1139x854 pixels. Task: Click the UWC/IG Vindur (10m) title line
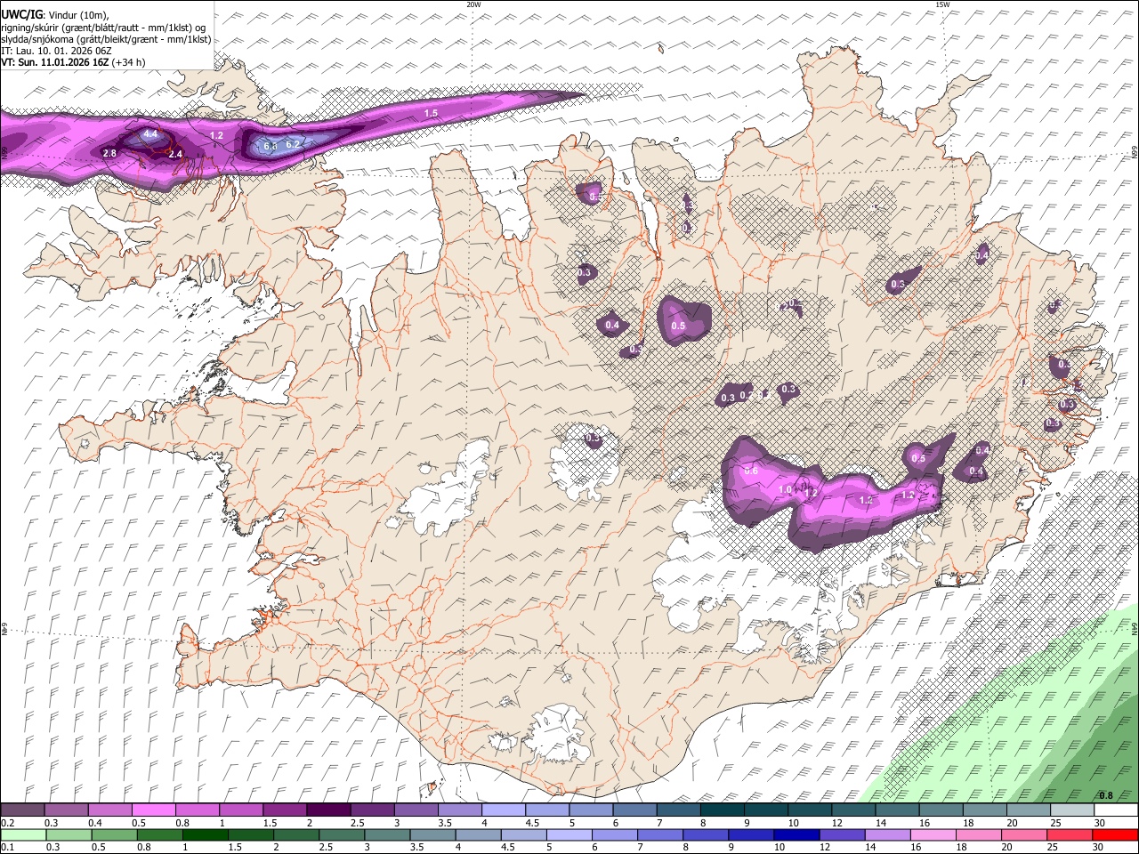[55, 15]
